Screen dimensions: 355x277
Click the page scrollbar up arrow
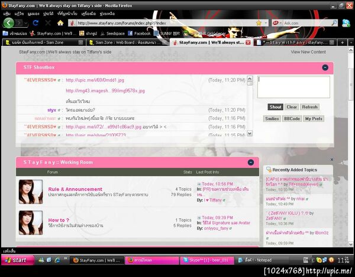point(351,50)
